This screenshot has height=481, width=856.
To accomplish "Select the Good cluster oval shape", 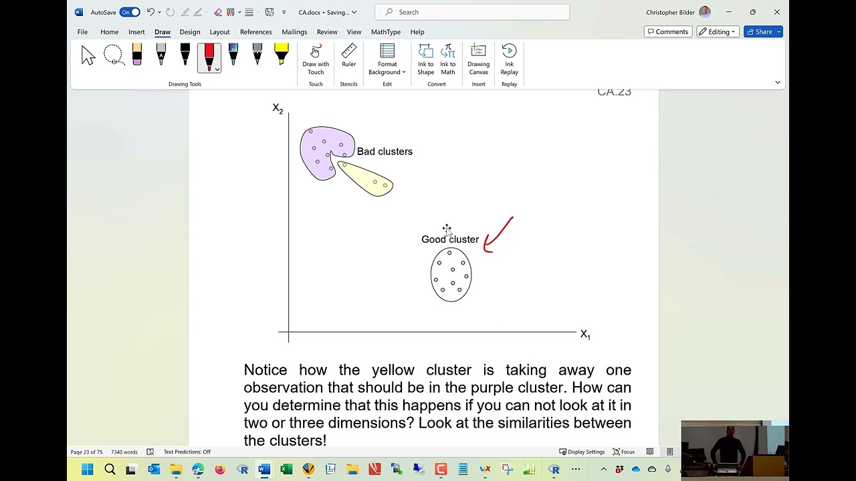I will tap(451, 275).
